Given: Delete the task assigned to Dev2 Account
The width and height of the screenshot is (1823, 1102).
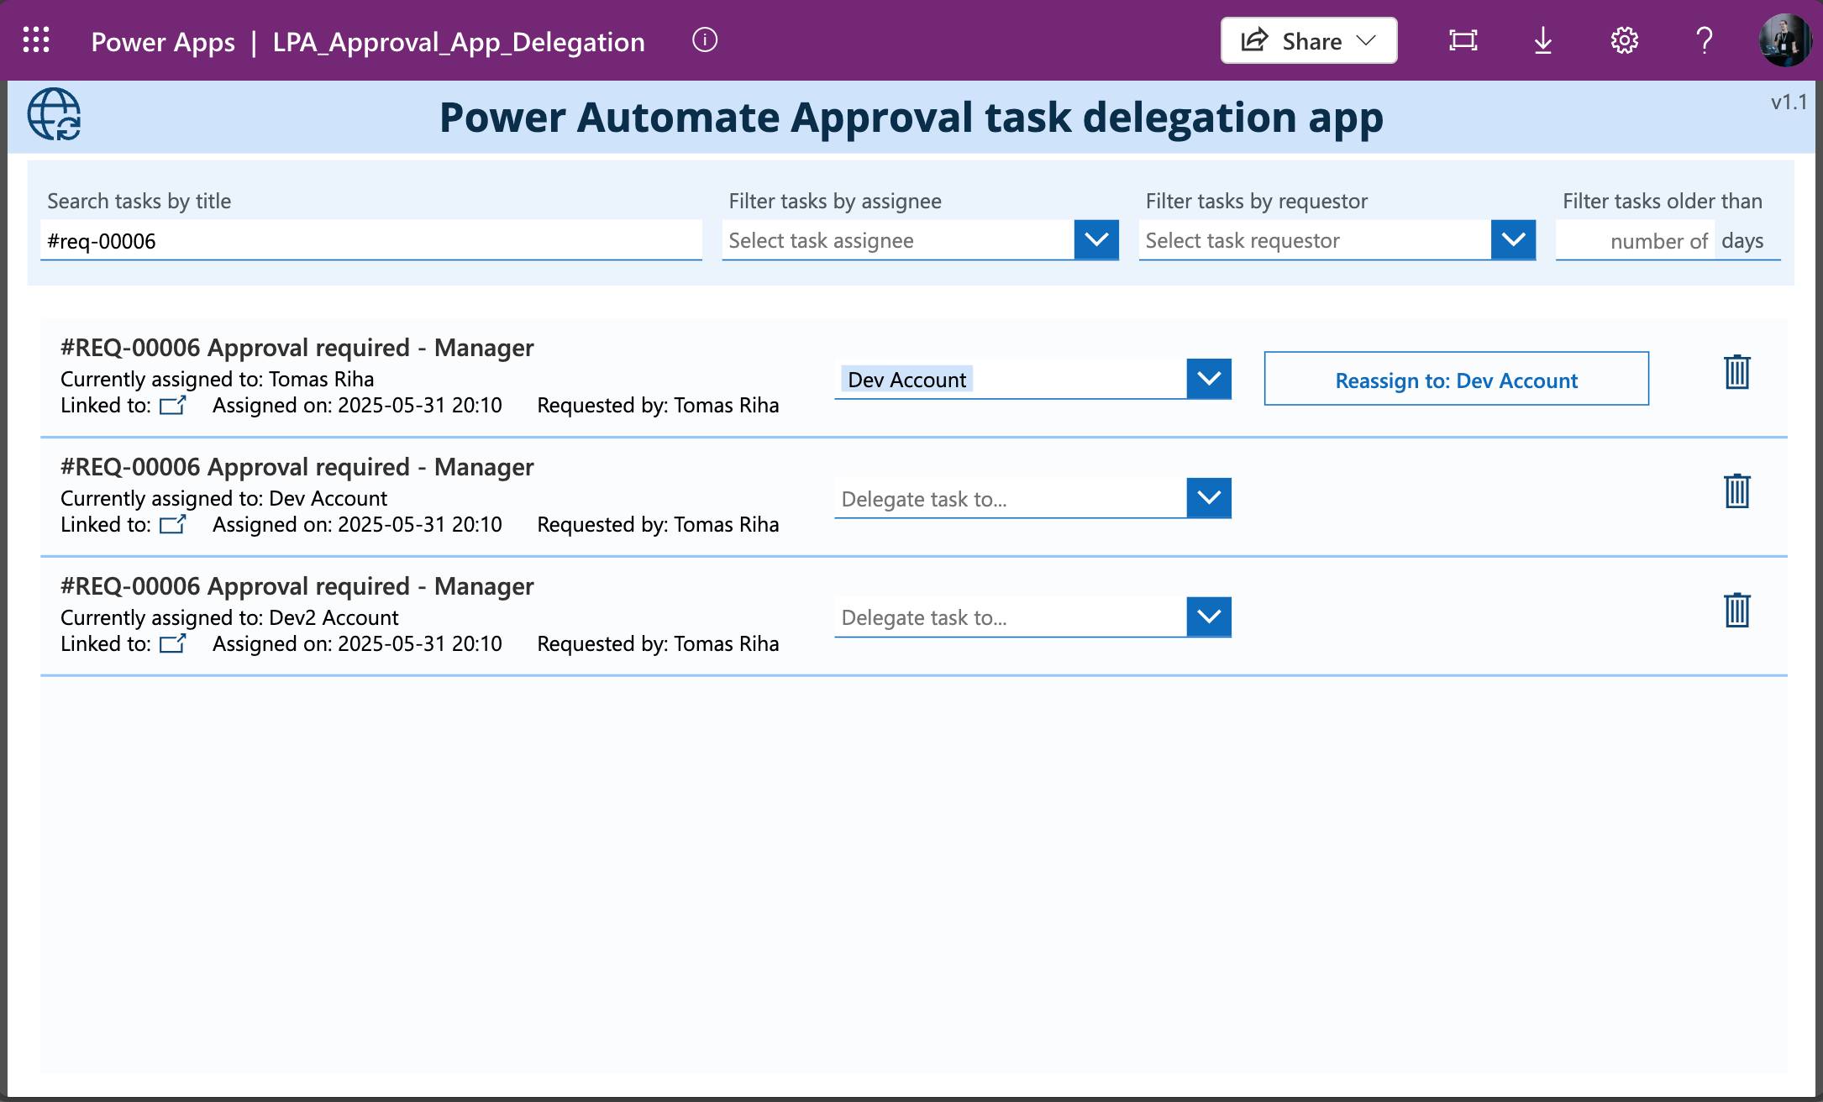Looking at the screenshot, I should click(x=1737, y=611).
